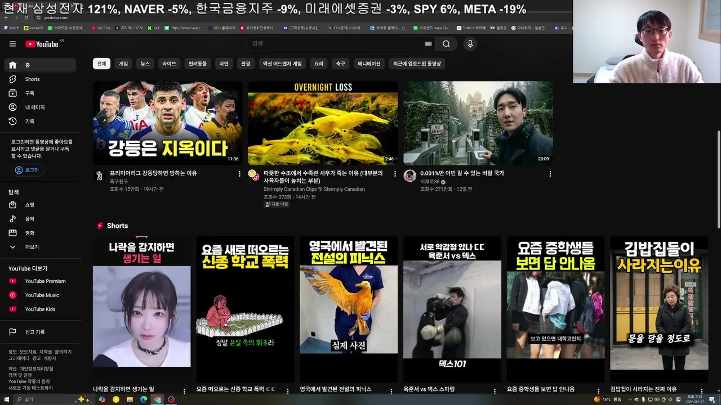Image resolution: width=721 pixels, height=405 pixels.
Task: Open 기록 history in sidebar
Action: tap(41, 121)
